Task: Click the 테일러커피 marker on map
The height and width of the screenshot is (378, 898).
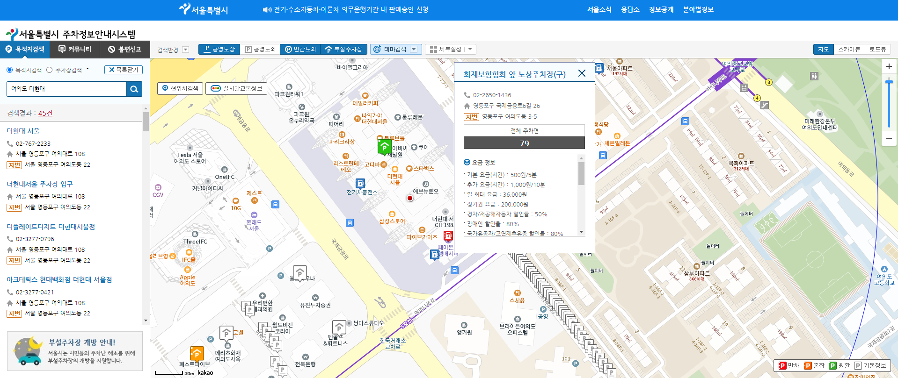Action: [365, 96]
